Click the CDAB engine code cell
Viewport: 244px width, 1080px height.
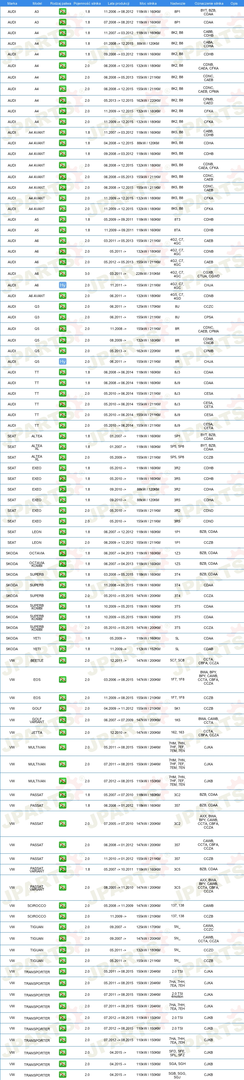(208, 649)
